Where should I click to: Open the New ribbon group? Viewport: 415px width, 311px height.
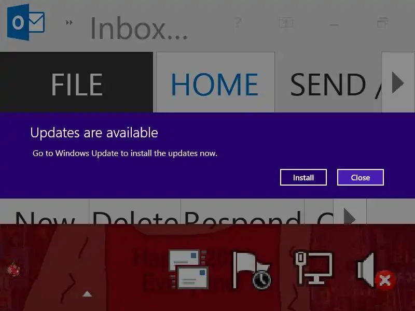pyautogui.click(x=45, y=211)
